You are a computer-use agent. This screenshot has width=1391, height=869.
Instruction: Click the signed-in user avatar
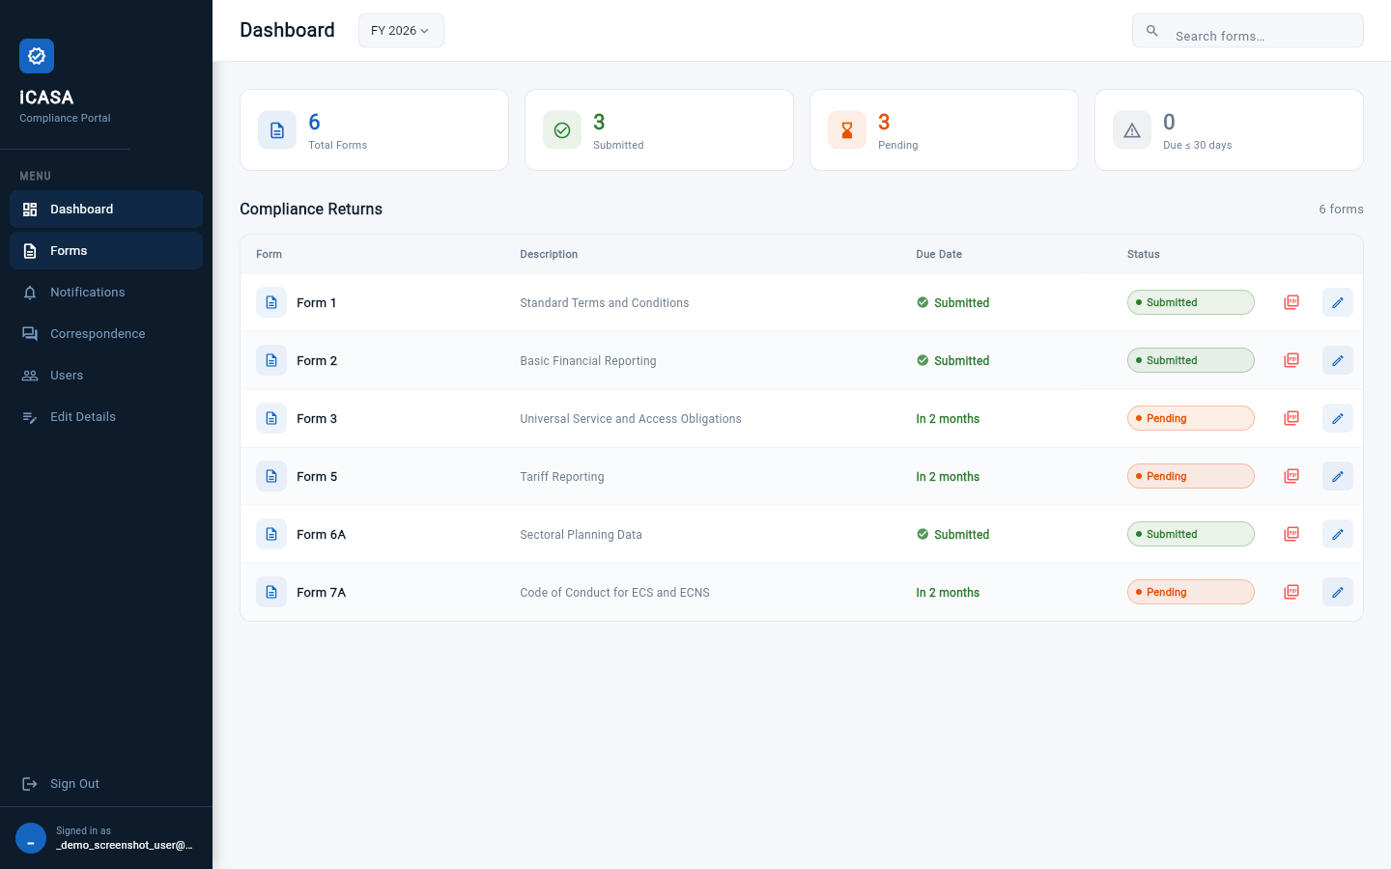[x=31, y=838]
